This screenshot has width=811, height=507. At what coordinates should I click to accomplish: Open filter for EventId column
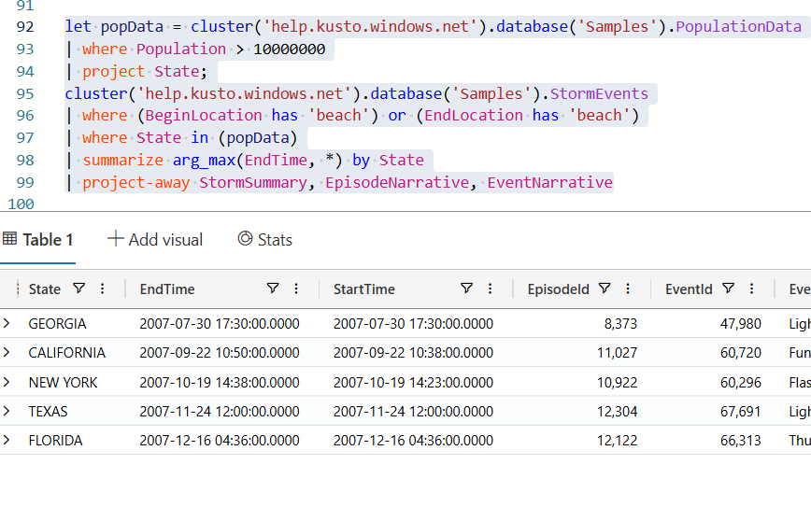click(729, 289)
